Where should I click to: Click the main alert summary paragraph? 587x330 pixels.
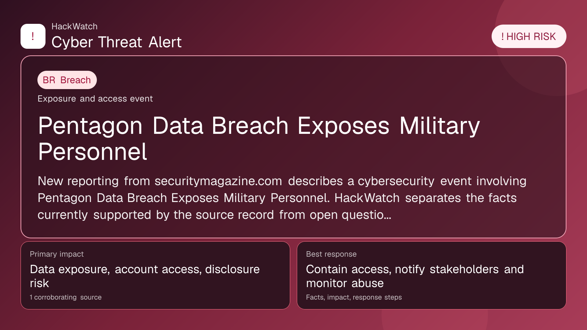pos(282,198)
